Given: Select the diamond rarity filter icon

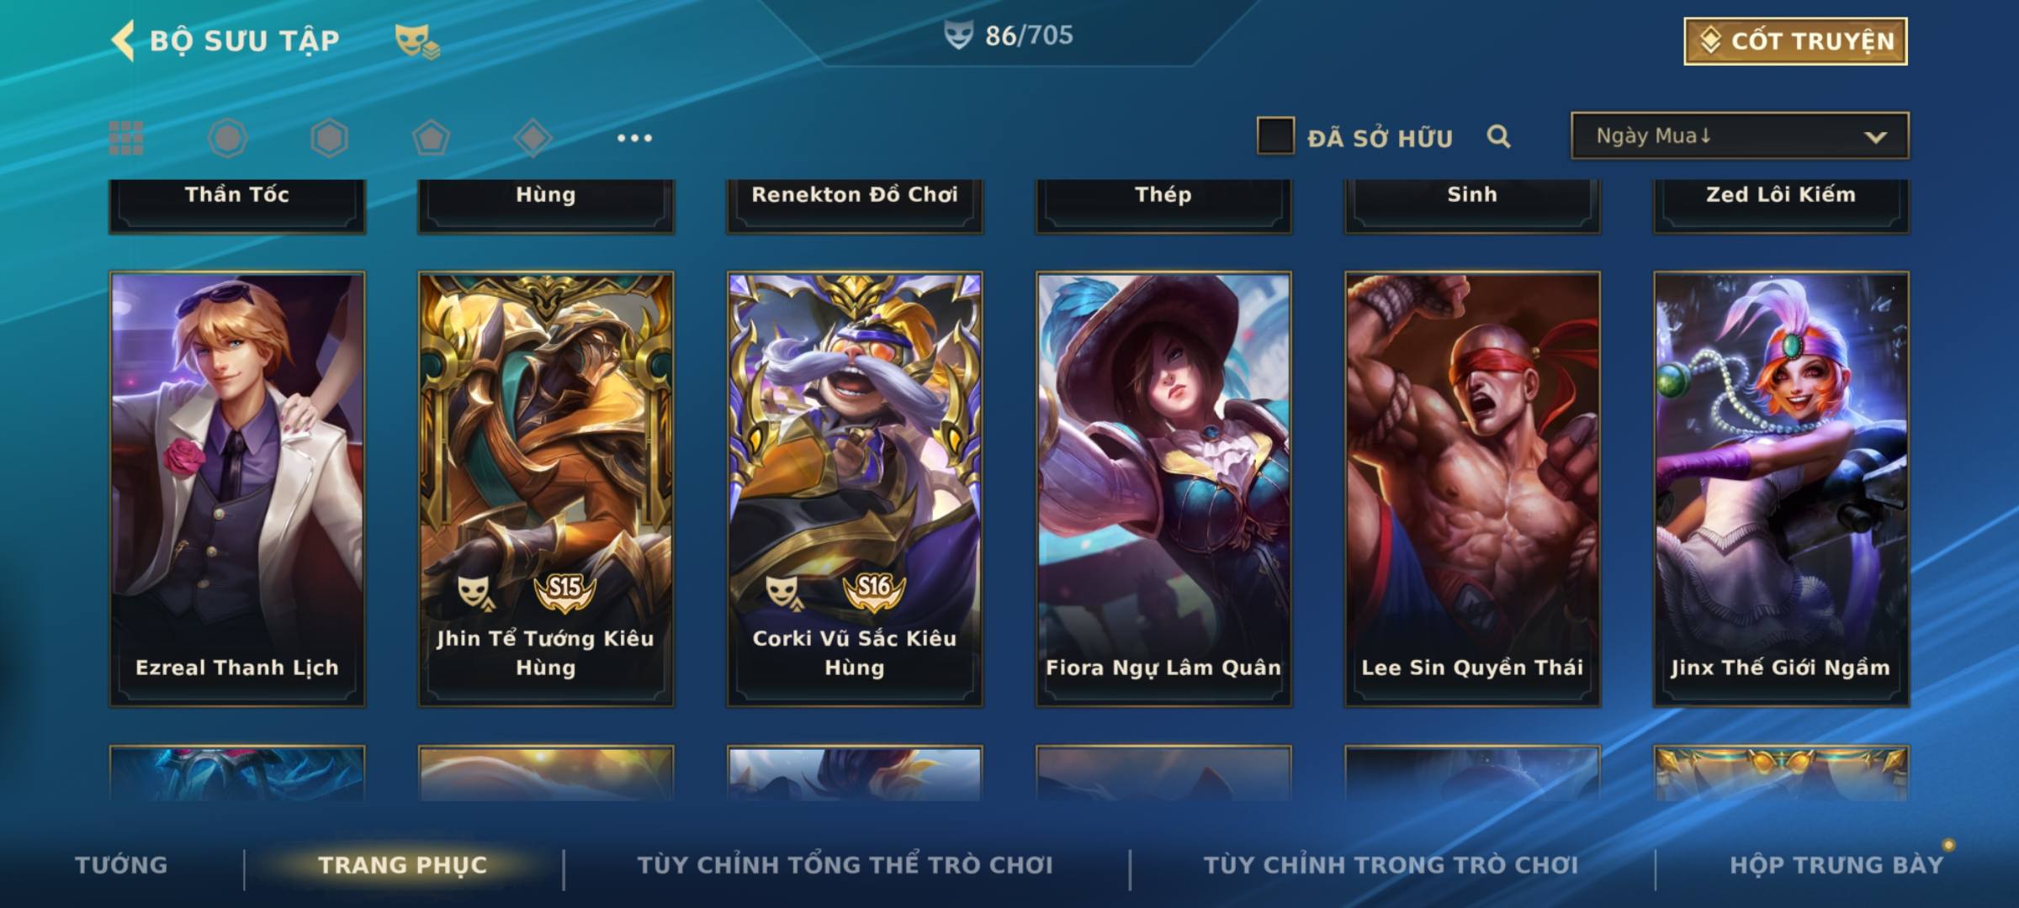Looking at the screenshot, I should click(x=533, y=138).
